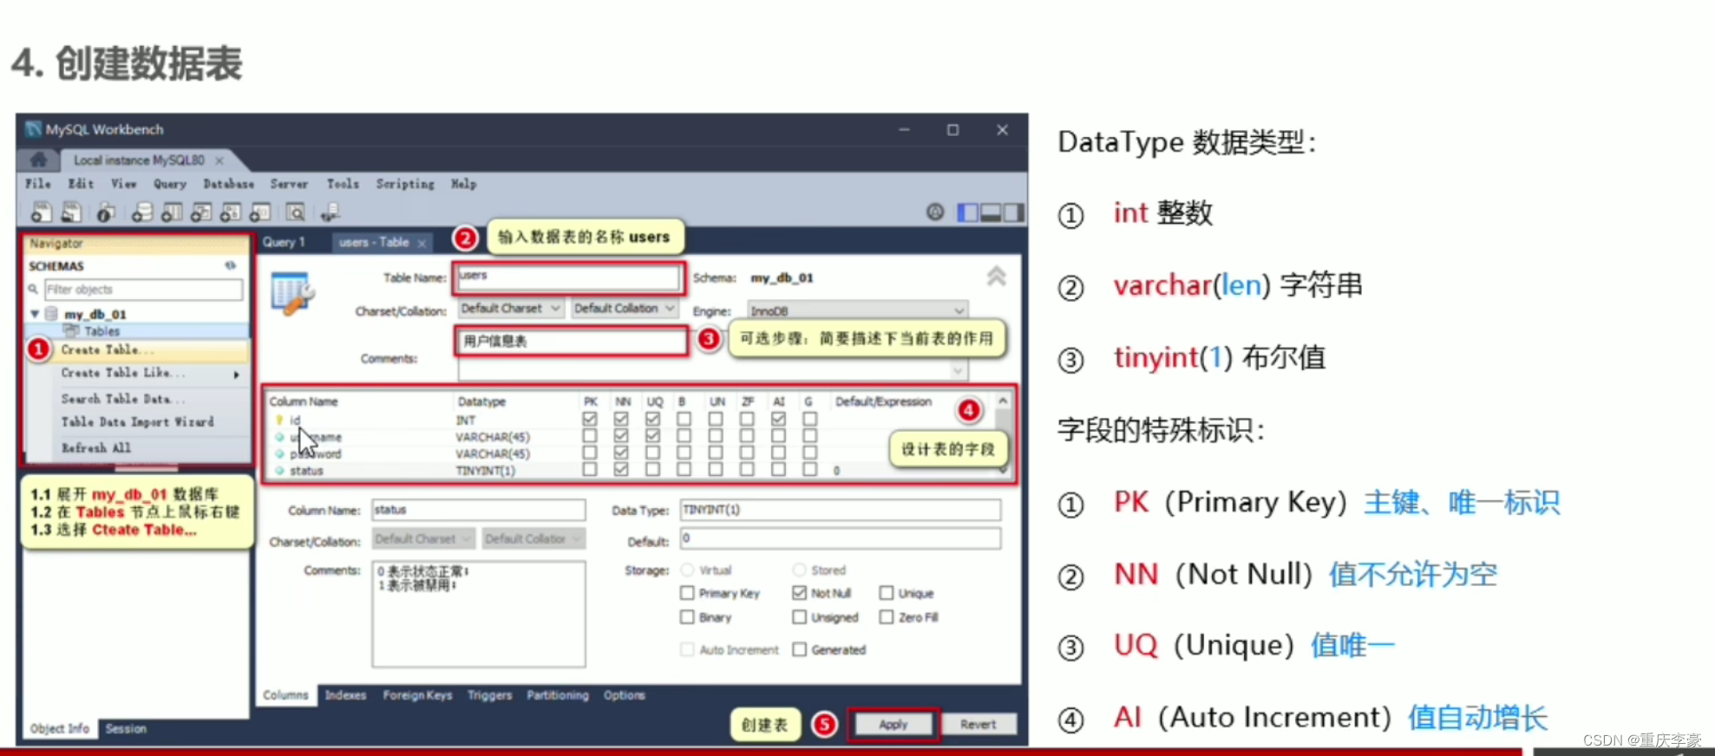
Task: Click column list scrollbar up arrow
Action: pos(1003,401)
